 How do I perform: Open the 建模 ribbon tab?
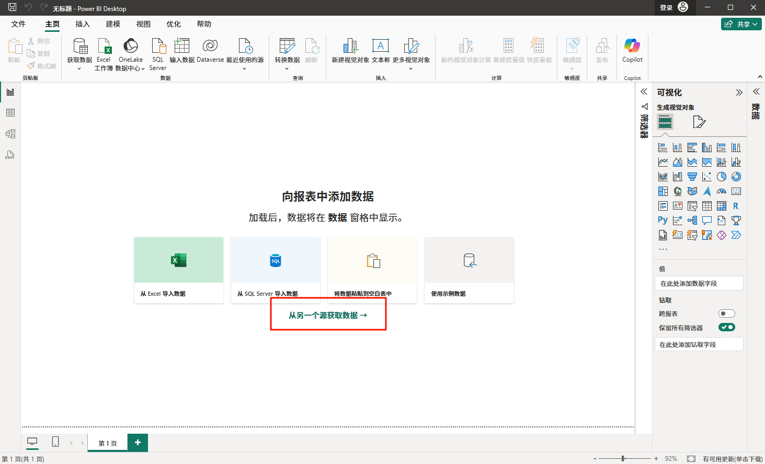coord(113,24)
